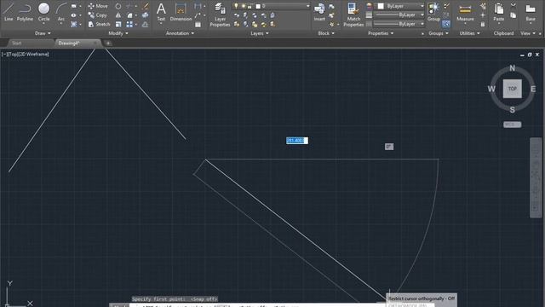This screenshot has width=545, height=307.
Task: Click the Copy tool
Action: (97, 15)
